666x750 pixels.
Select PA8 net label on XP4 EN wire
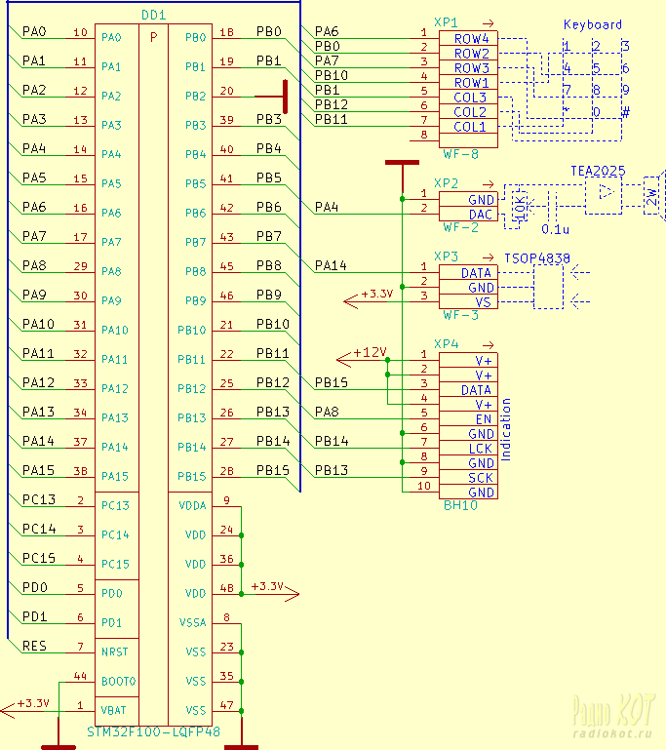327,412
